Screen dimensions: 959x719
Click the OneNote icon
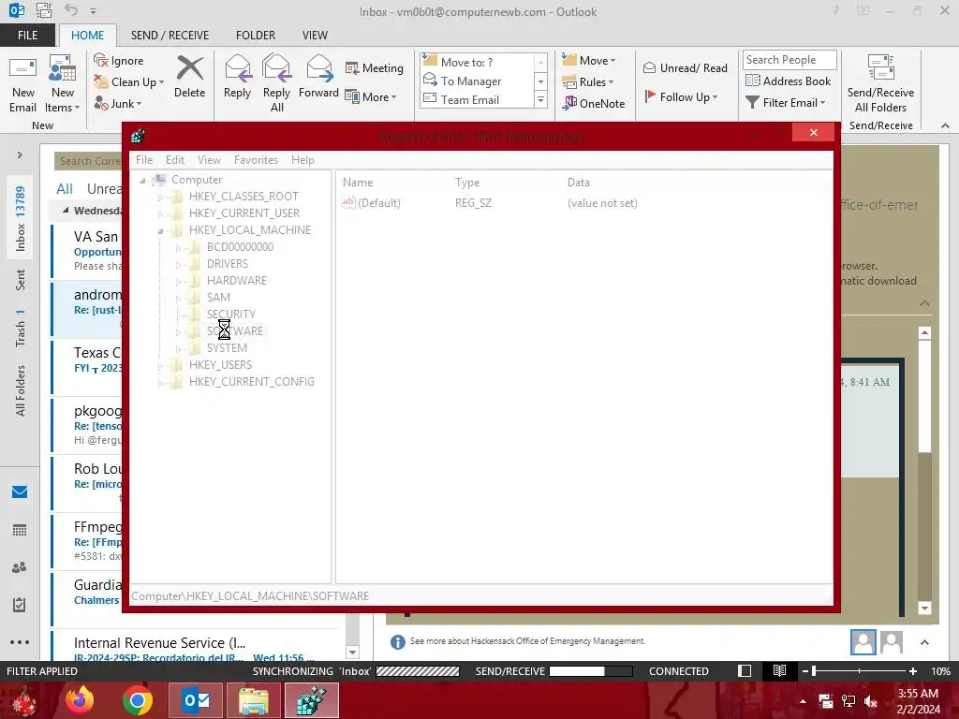coord(594,103)
